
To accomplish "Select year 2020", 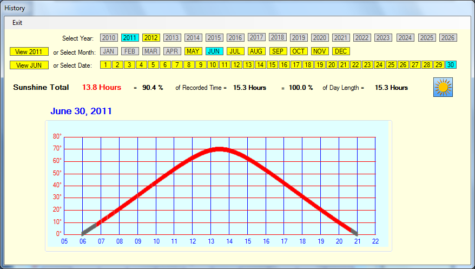I will tap(320, 37).
